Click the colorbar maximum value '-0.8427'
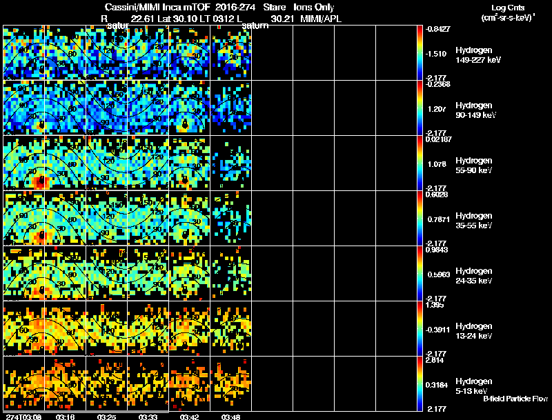The height and width of the screenshot is (420, 552). (437, 29)
